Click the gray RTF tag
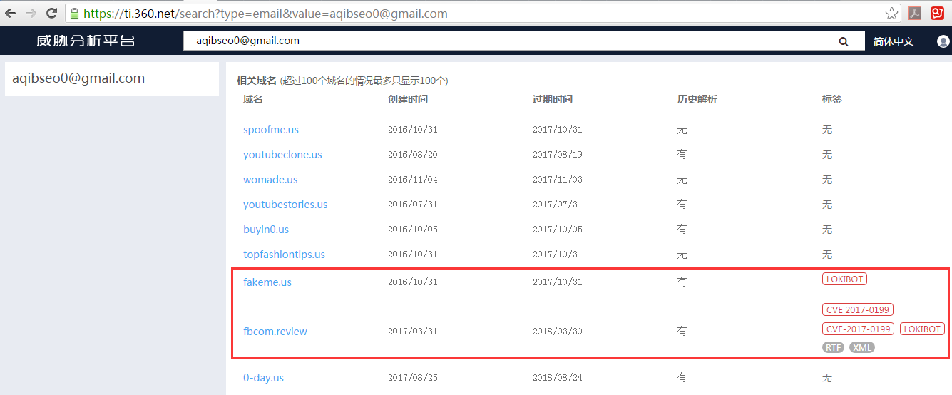Screen dimensions: 952x395 pos(832,348)
